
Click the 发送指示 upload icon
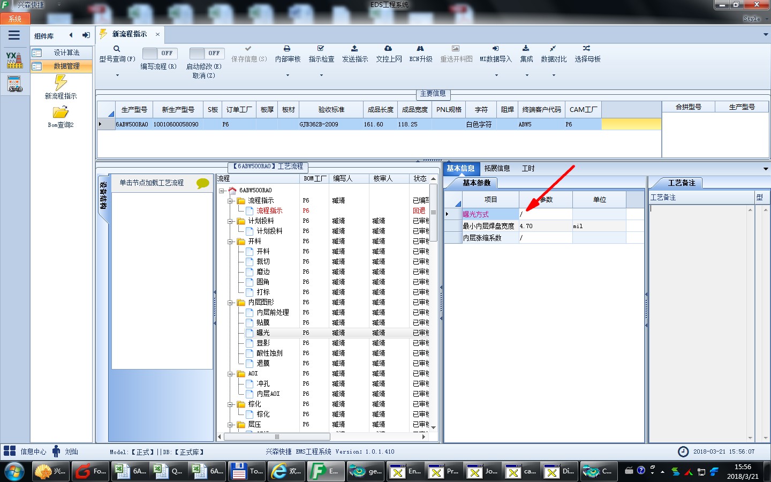pyautogui.click(x=354, y=48)
